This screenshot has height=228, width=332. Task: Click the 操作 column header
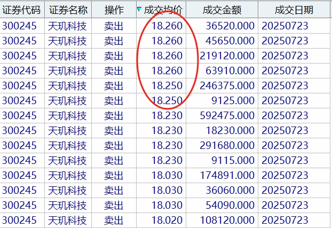[x=114, y=10]
